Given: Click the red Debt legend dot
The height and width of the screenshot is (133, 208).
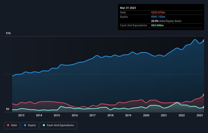Looking at the screenshot, I should (8, 125).
